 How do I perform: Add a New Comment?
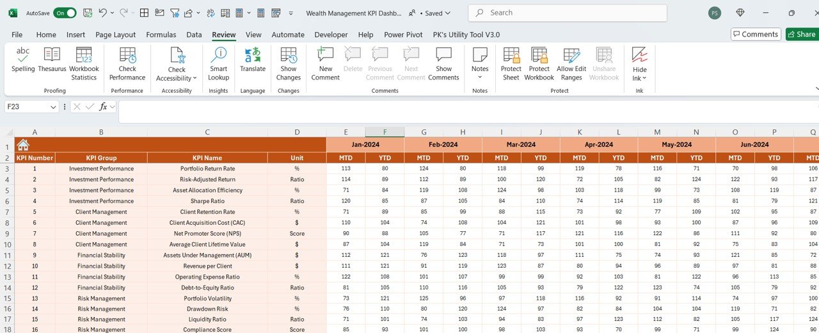coord(326,64)
